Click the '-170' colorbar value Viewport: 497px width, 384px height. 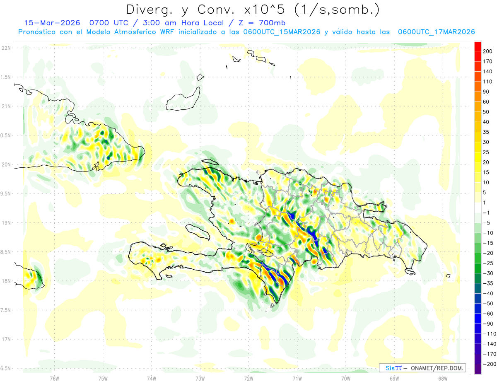490,354
